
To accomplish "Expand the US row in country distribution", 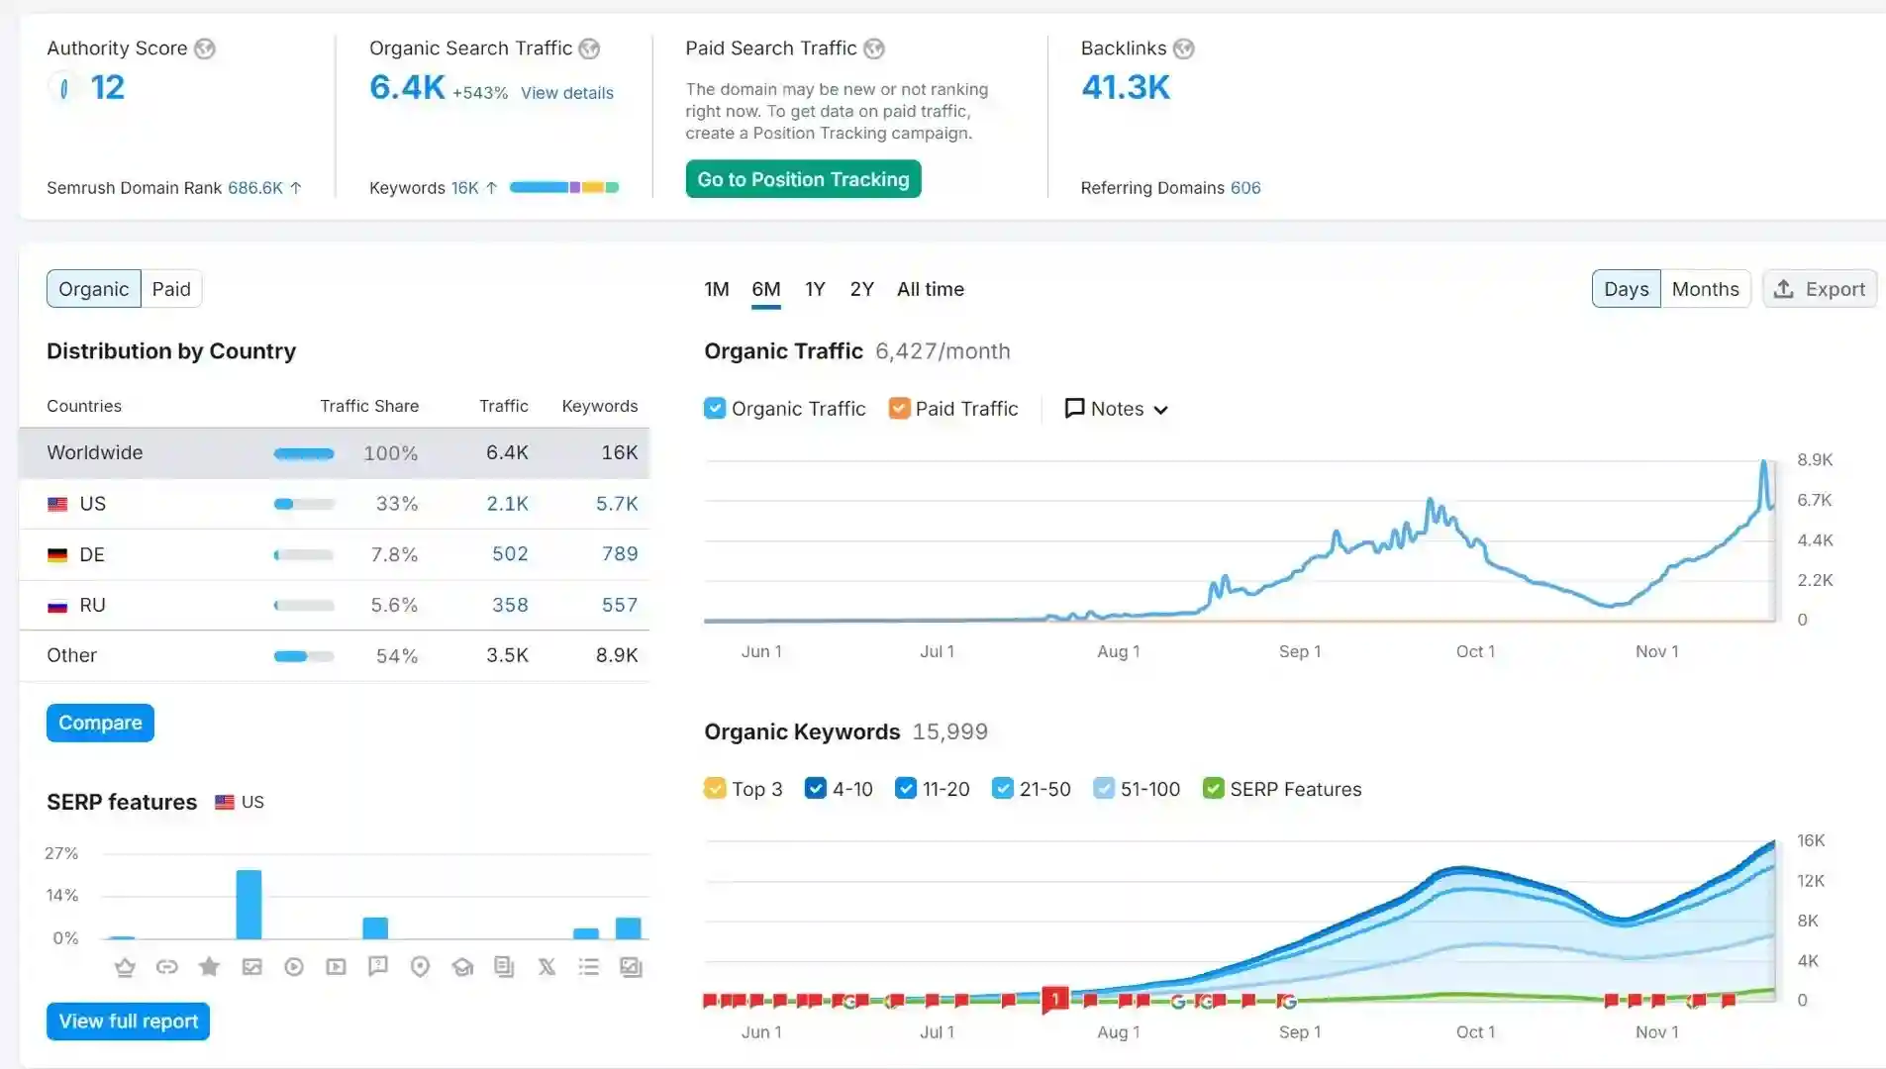I will pyautogui.click(x=92, y=504).
